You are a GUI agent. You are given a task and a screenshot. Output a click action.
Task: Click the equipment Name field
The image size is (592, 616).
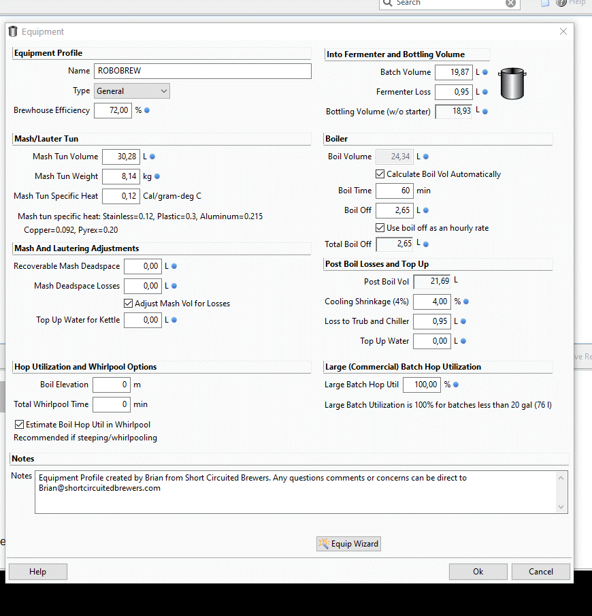point(202,71)
